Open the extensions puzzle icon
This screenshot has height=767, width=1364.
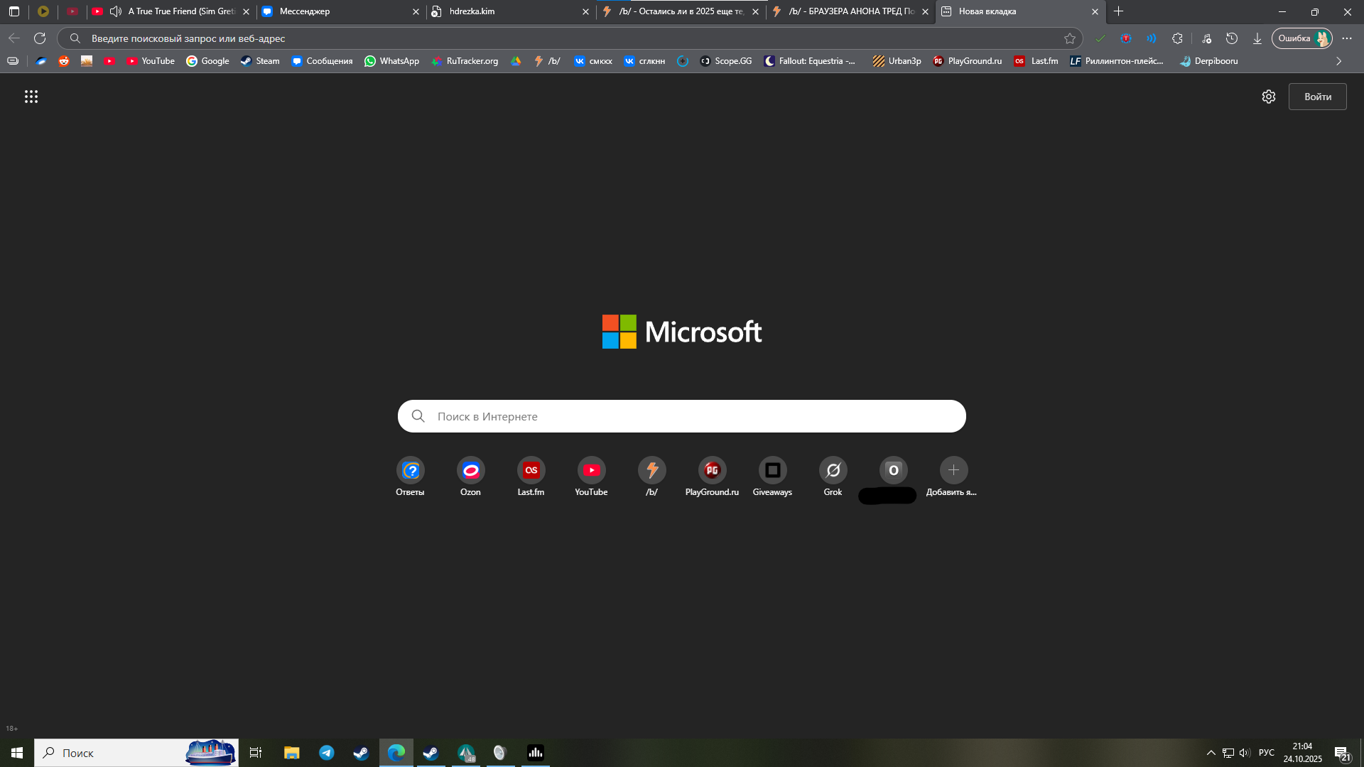click(1177, 38)
